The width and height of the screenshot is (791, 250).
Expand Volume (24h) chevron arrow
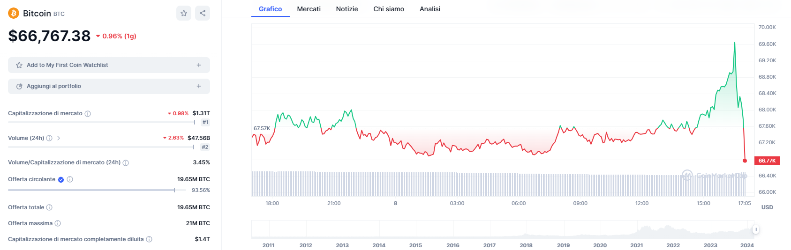(59, 138)
